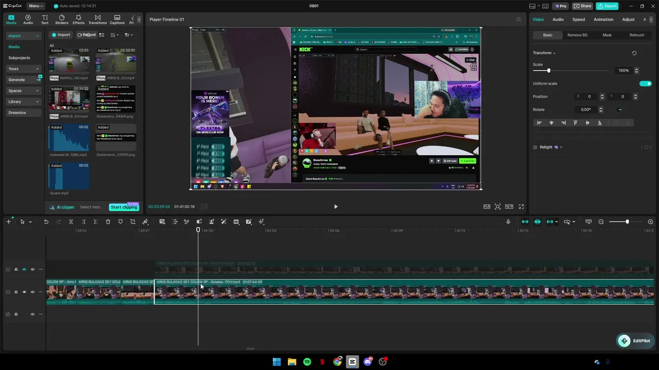Open the Retouch sub-tab
The width and height of the screenshot is (659, 370).
637,35
